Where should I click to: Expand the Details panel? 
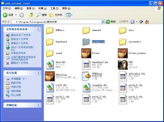click(x=38, y=105)
